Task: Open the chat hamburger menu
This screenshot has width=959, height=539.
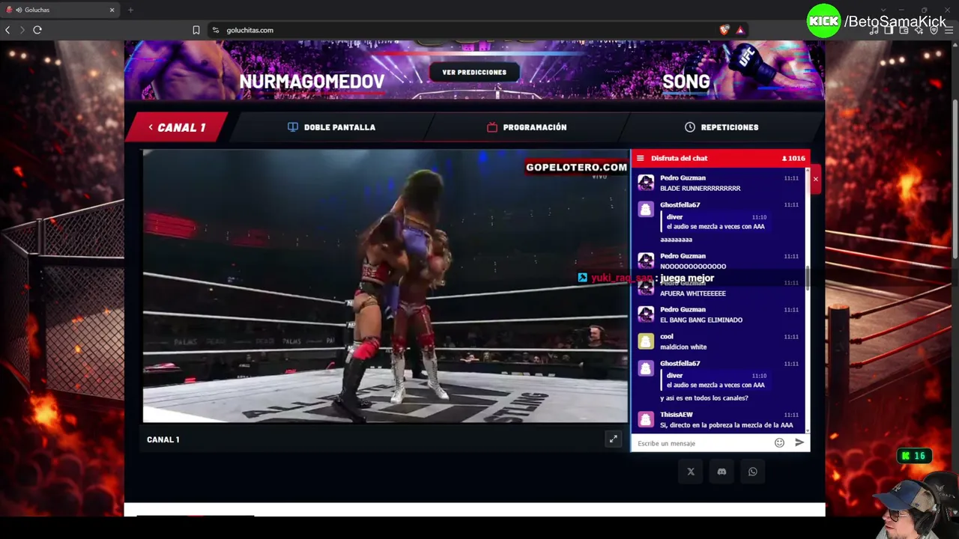Action: (x=640, y=159)
